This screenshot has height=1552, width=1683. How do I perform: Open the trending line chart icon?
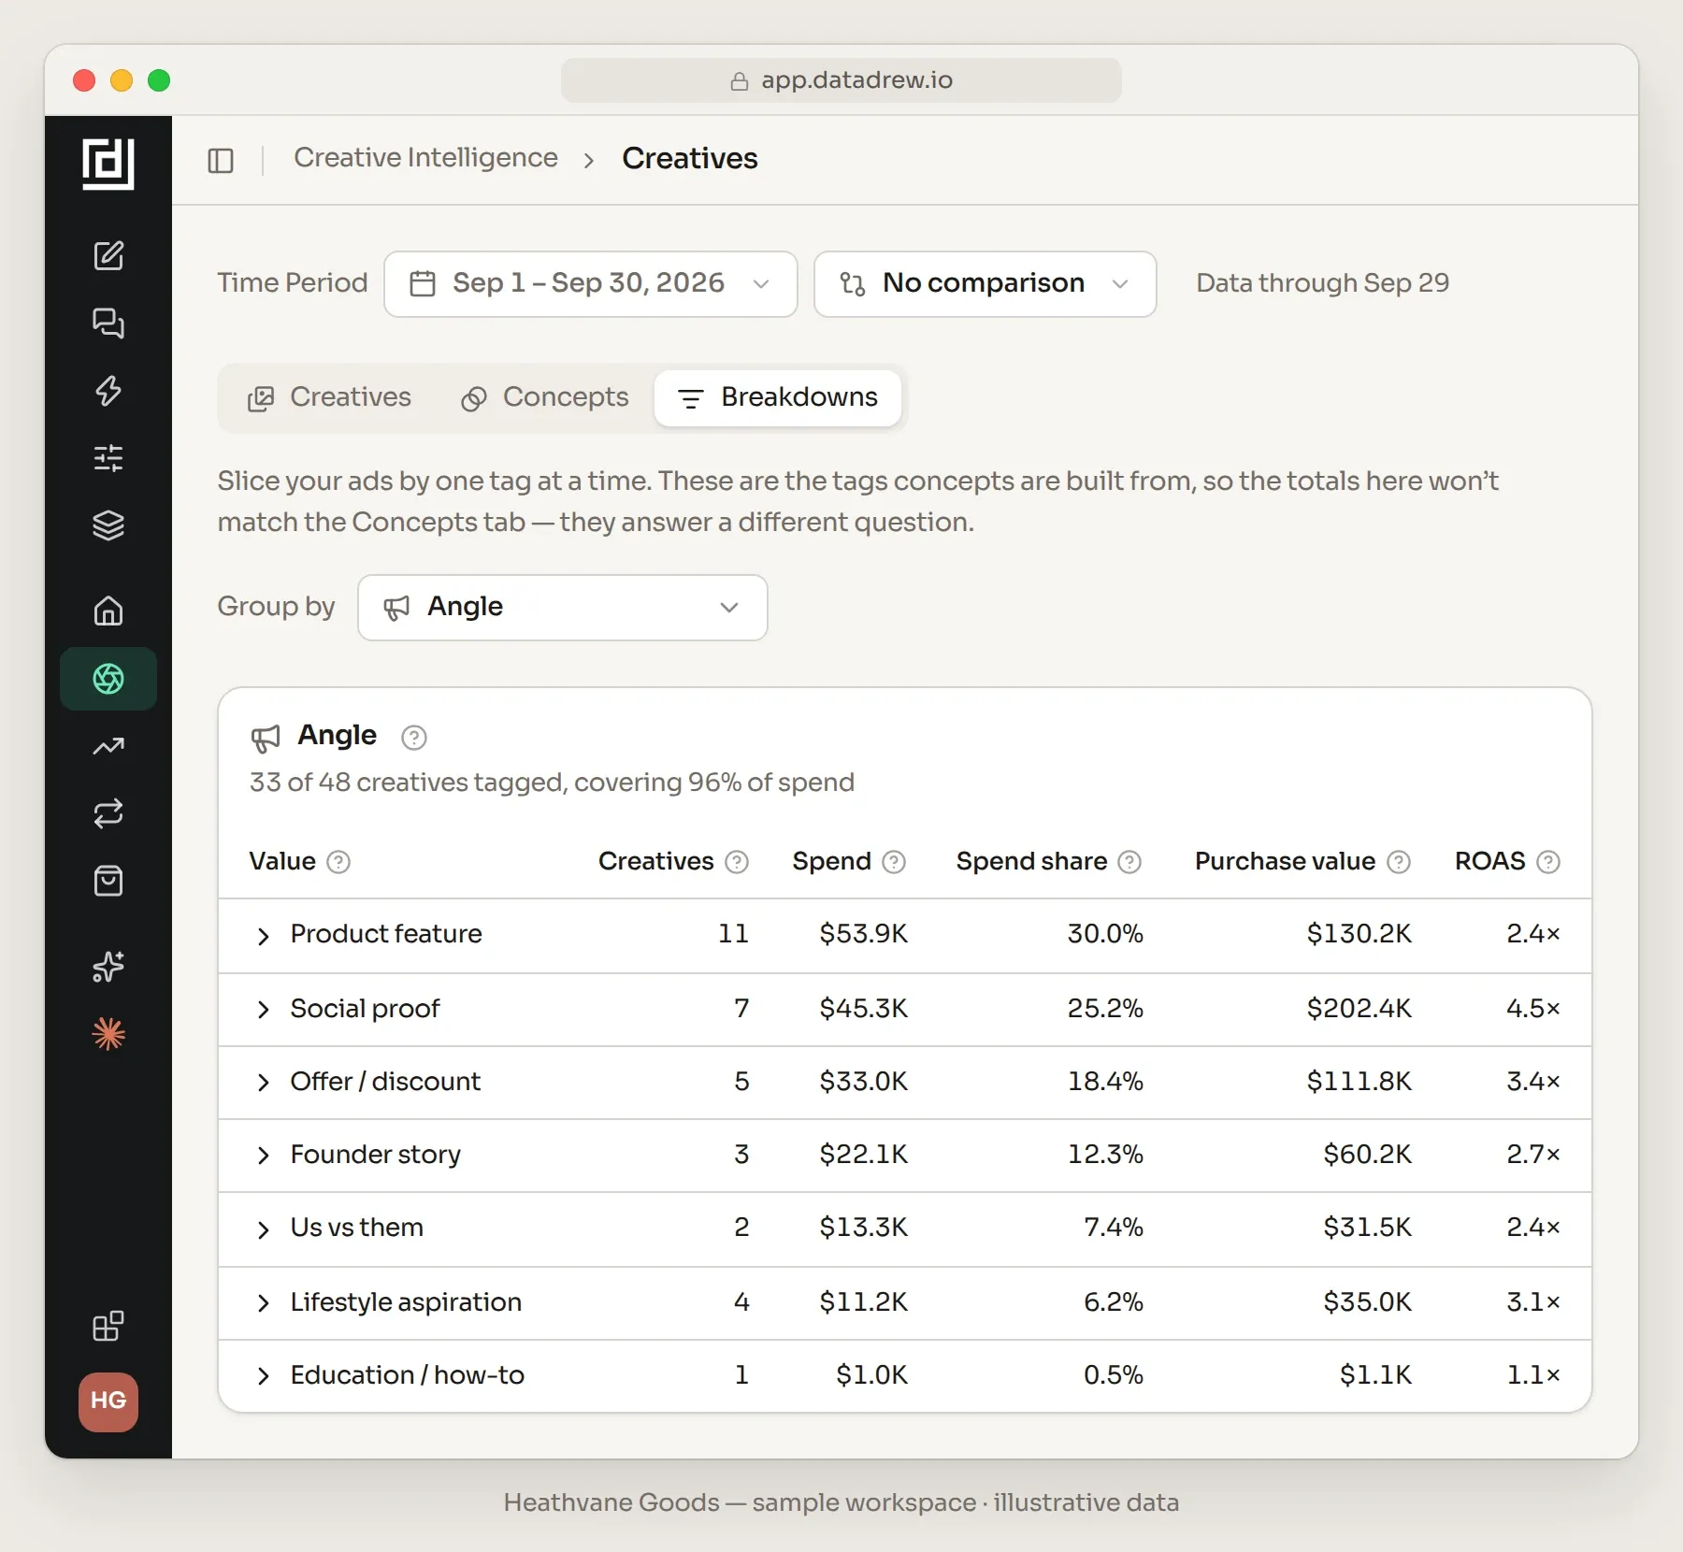[108, 746]
